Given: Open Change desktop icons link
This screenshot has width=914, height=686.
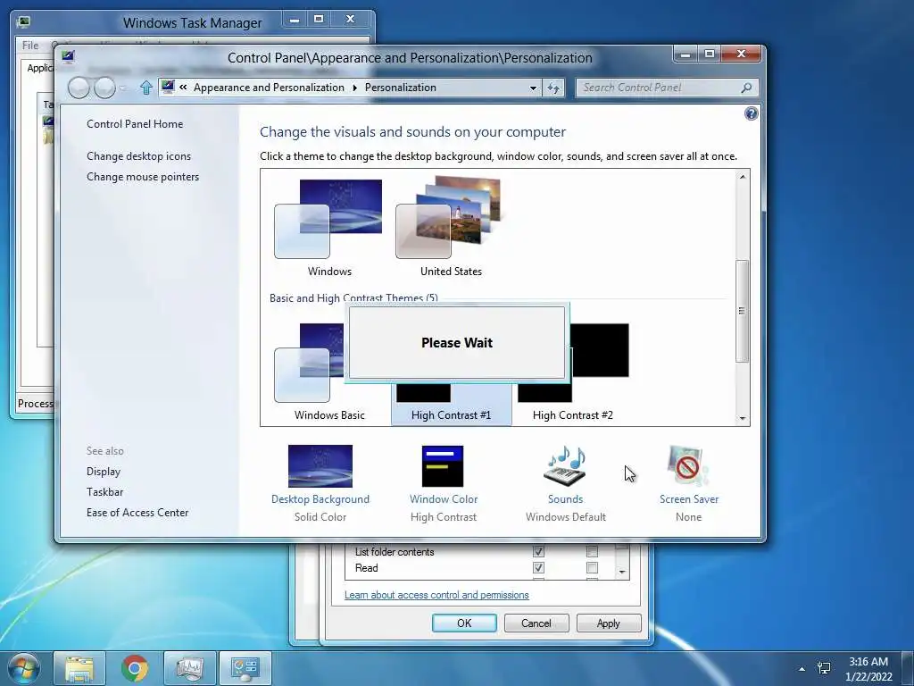Looking at the screenshot, I should 138,156.
